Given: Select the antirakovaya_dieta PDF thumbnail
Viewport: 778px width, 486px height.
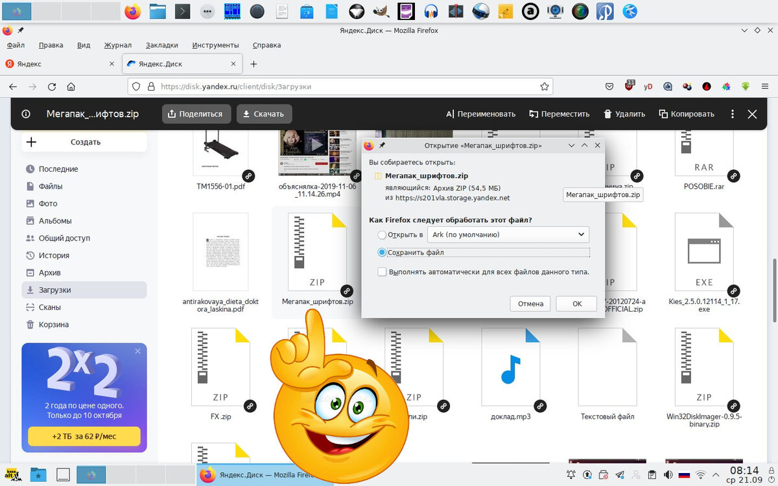Looking at the screenshot, I should coord(220,253).
